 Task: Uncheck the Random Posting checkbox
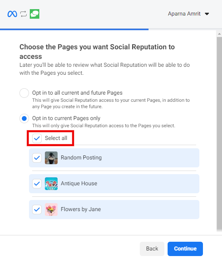tap(37, 158)
